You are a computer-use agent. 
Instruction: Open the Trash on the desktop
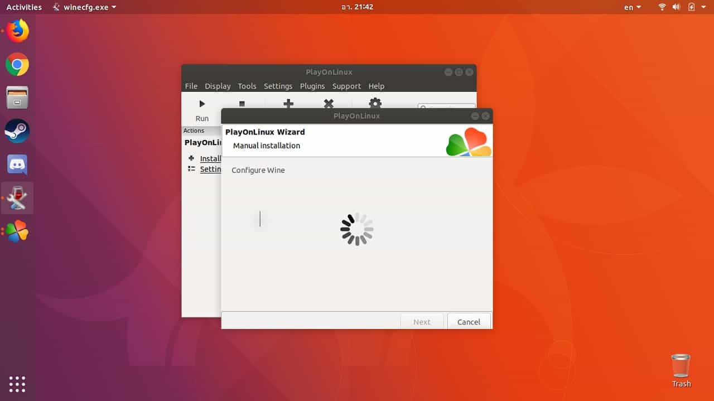pyautogui.click(x=681, y=371)
